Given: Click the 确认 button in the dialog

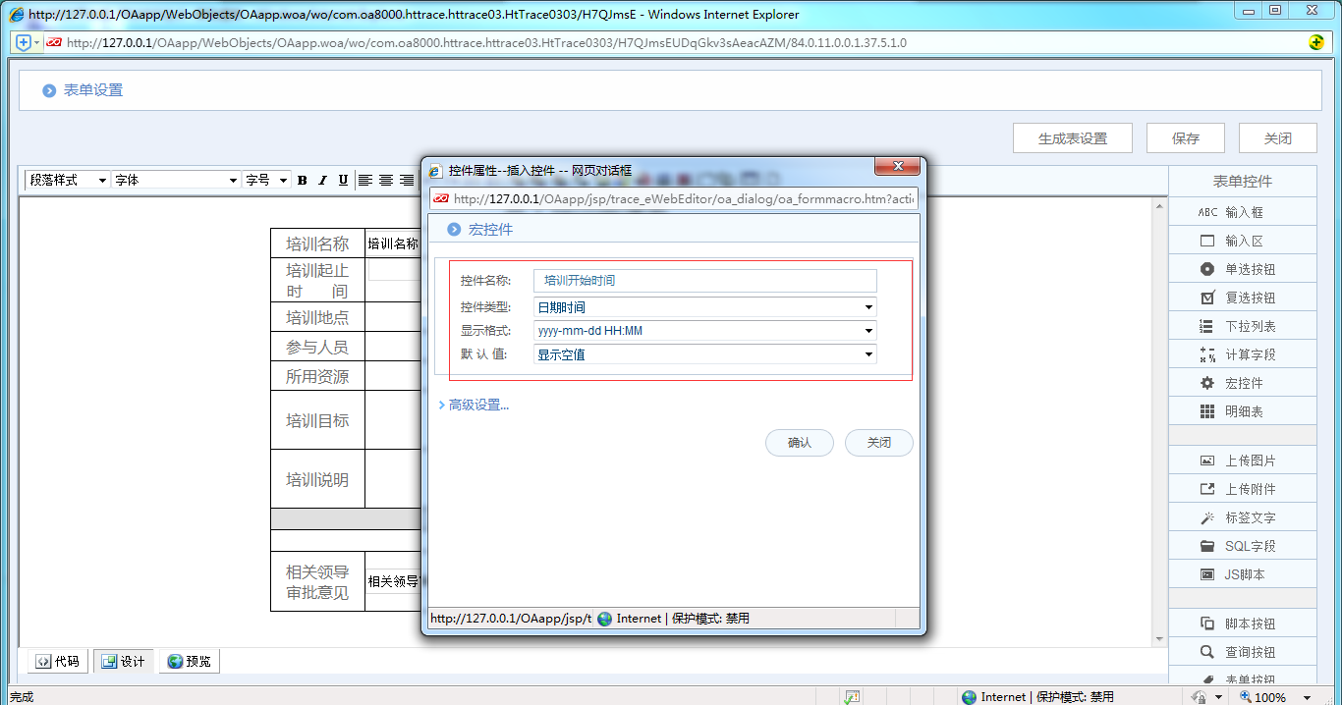Looking at the screenshot, I should (x=798, y=443).
